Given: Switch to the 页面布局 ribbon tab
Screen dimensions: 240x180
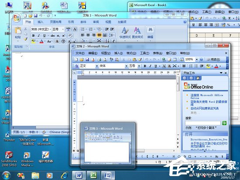Looking at the screenshot, I should pos(56,22).
